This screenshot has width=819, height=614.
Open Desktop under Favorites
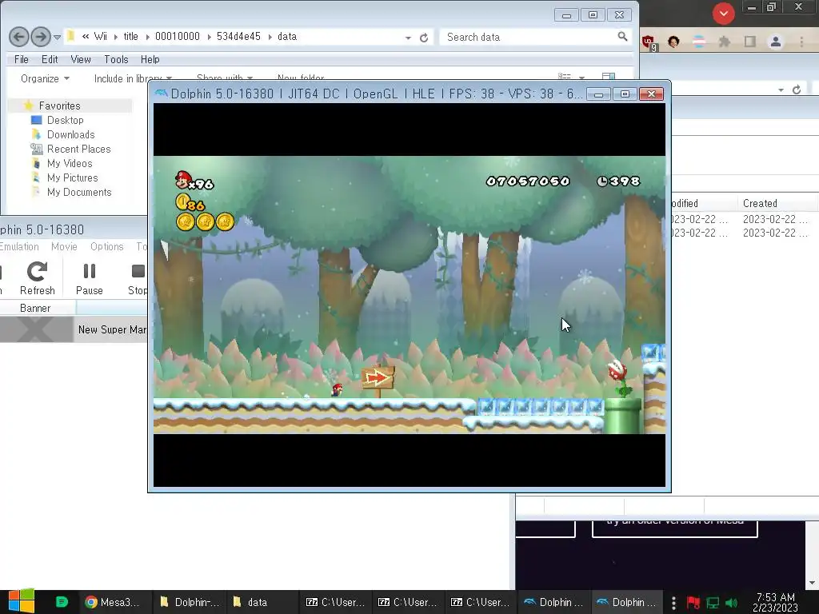click(x=66, y=120)
